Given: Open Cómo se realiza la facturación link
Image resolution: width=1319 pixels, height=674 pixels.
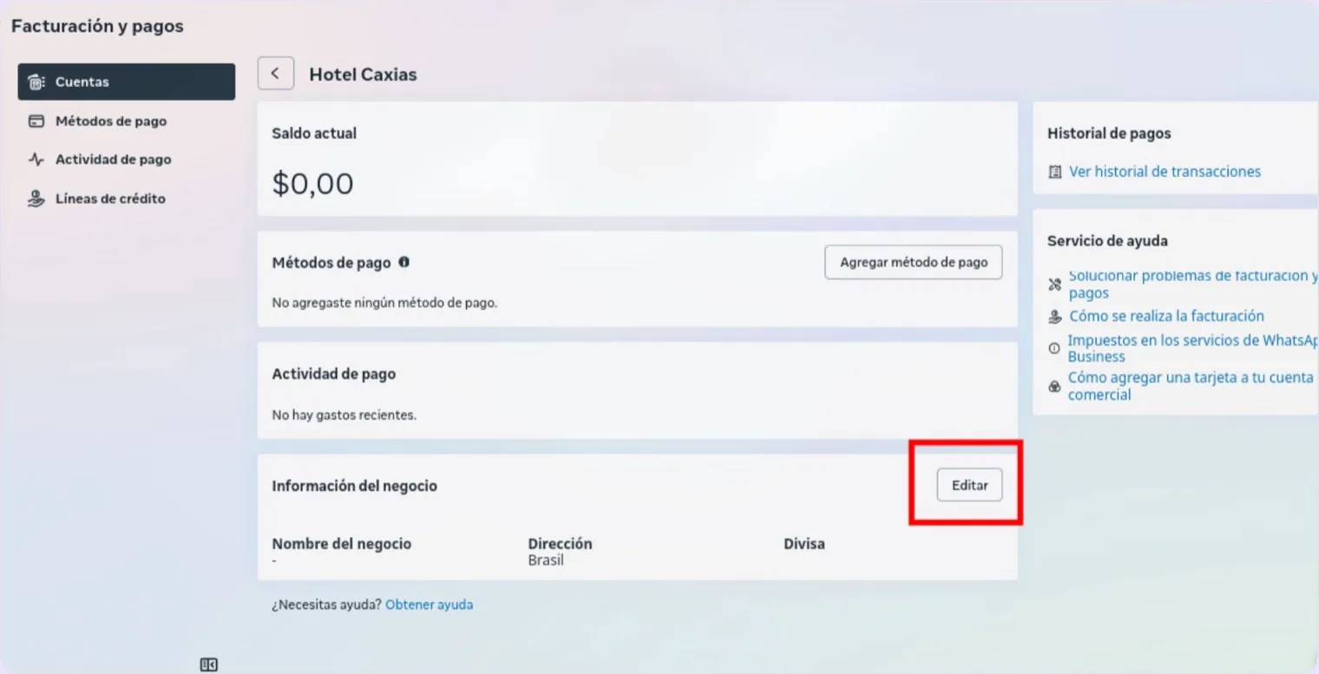Looking at the screenshot, I should [x=1166, y=317].
